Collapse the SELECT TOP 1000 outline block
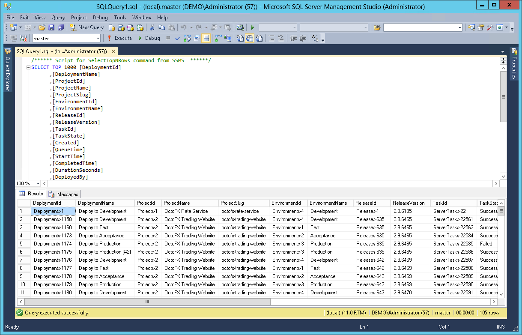 tap(28, 67)
